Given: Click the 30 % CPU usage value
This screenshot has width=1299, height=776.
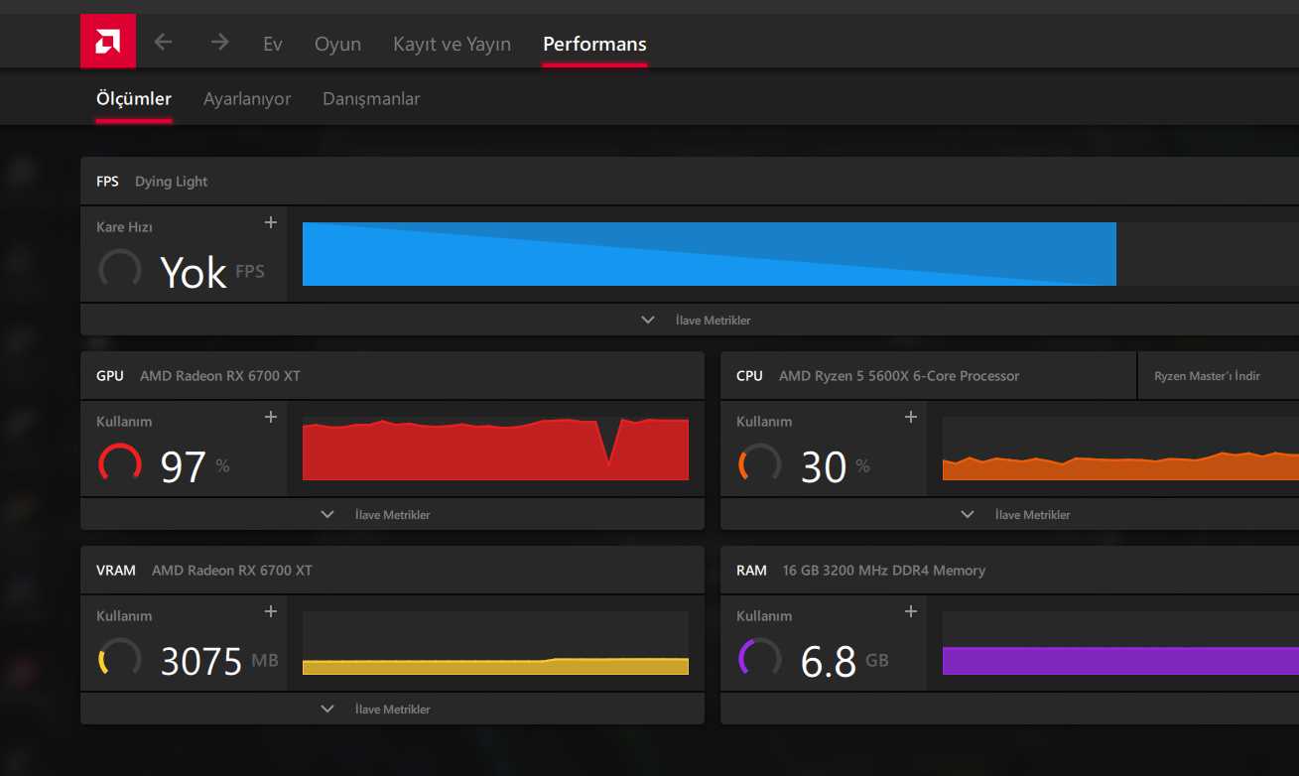Looking at the screenshot, I should point(836,466).
